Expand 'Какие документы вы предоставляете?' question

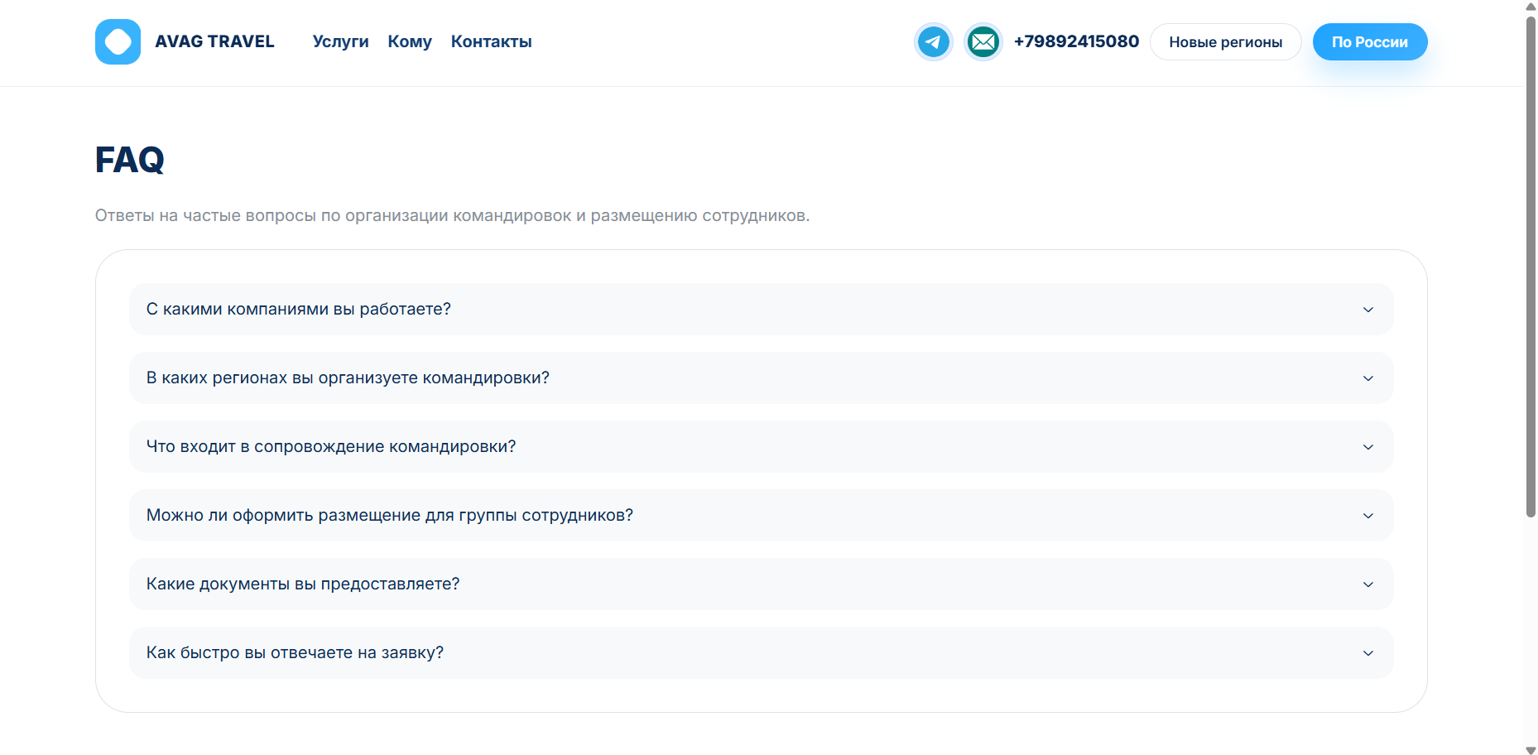(761, 584)
